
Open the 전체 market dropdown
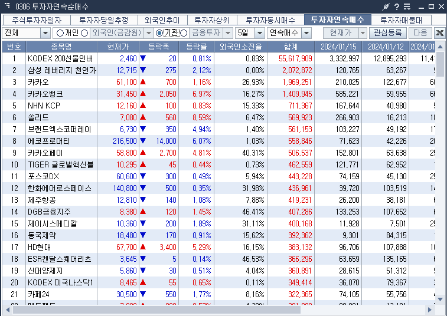(45, 33)
